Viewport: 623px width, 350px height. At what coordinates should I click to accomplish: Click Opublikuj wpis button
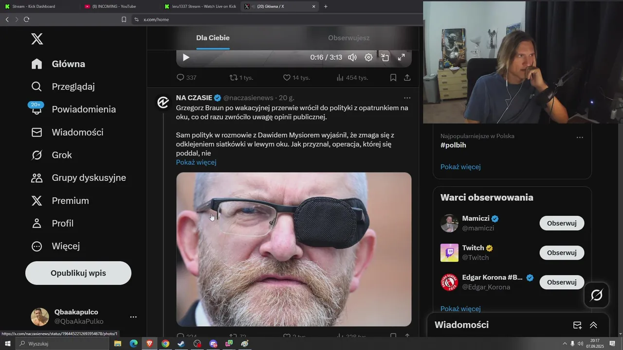click(78, 273)
